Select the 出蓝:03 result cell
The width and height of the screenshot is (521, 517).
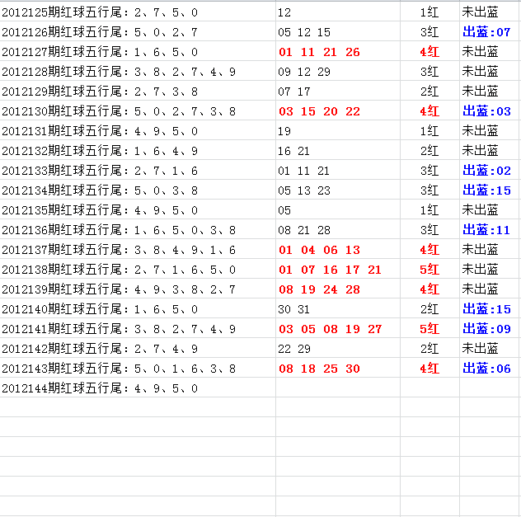point(486,111)
